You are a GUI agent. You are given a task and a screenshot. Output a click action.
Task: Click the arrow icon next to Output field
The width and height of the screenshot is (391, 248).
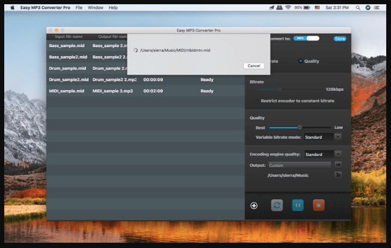[x=338, y=165]
